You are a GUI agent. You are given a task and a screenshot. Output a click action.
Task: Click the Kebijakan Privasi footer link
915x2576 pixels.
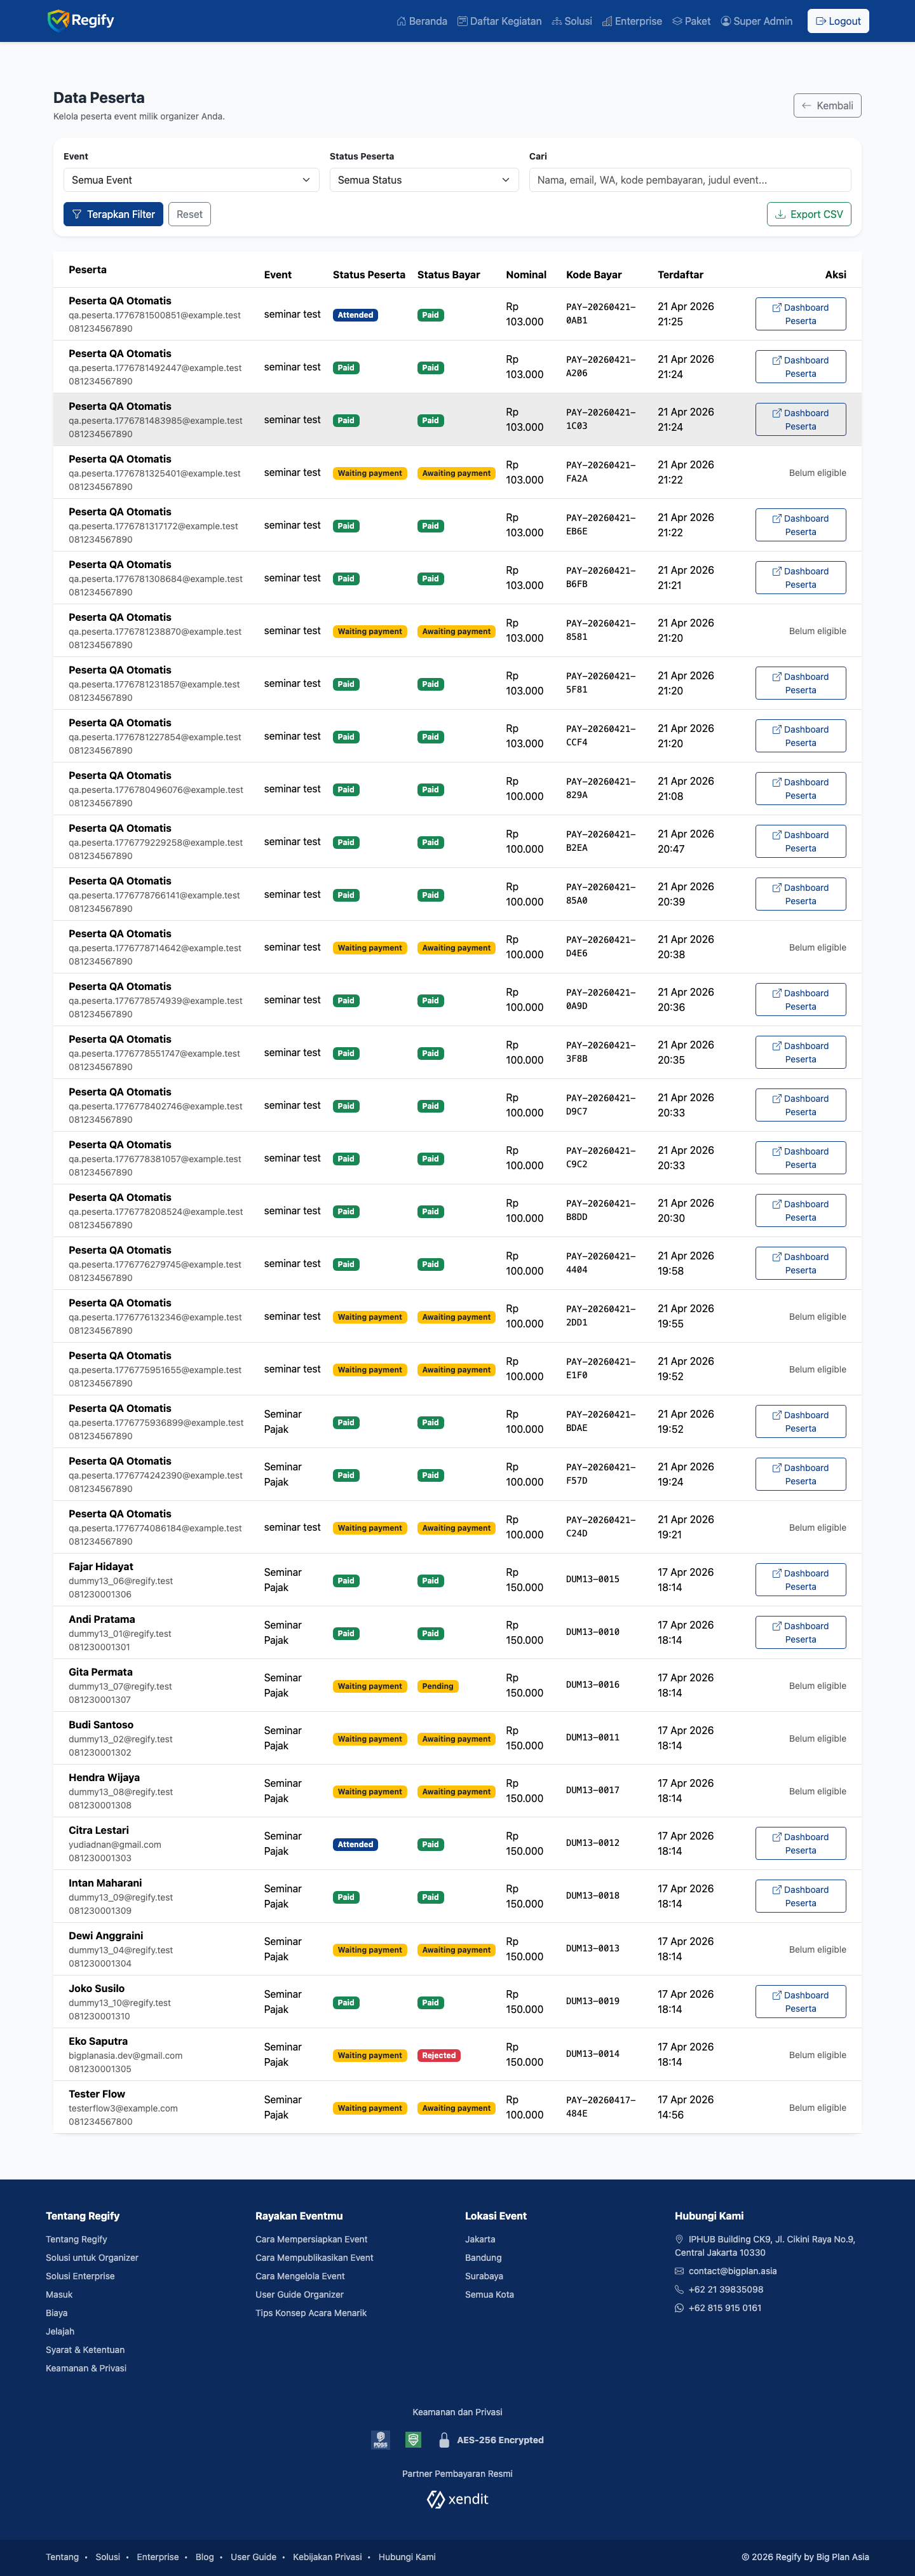(327, 2556)
